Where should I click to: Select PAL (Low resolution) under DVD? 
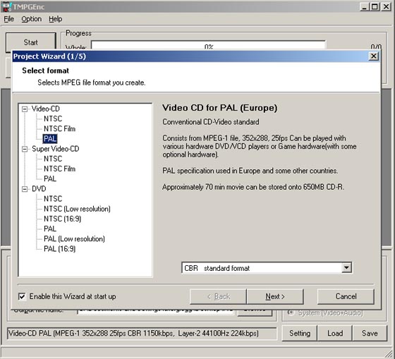pyautogui.click(x=74, y=239)
